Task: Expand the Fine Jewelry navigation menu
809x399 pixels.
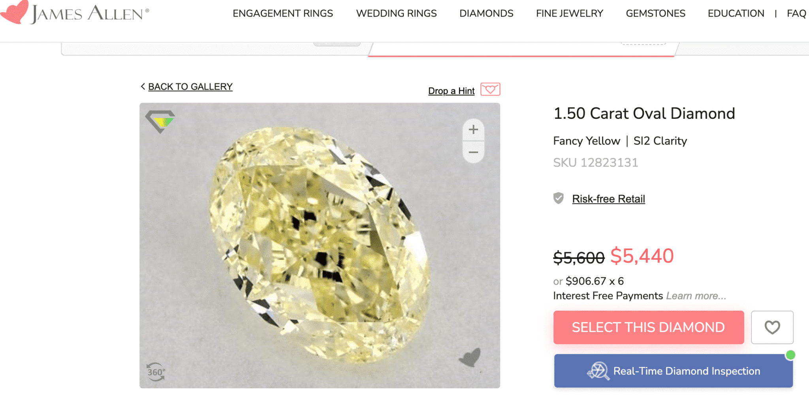Action: click(x=569, y=13)
